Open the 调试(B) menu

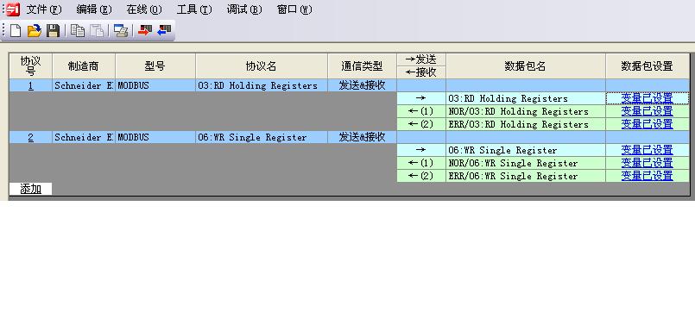click(x=244, y=9)
